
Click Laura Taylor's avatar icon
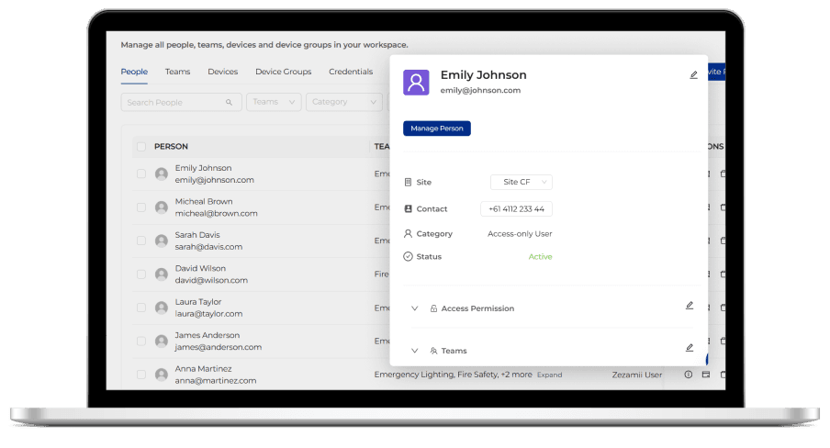(162, 308)
